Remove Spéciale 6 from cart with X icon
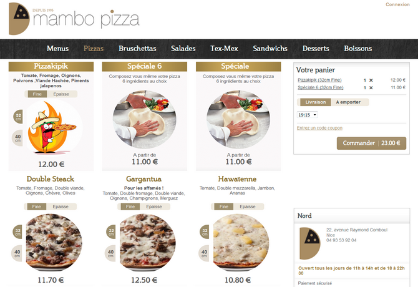Viewport: 418px width, 287px height. [x=371, y=88]
